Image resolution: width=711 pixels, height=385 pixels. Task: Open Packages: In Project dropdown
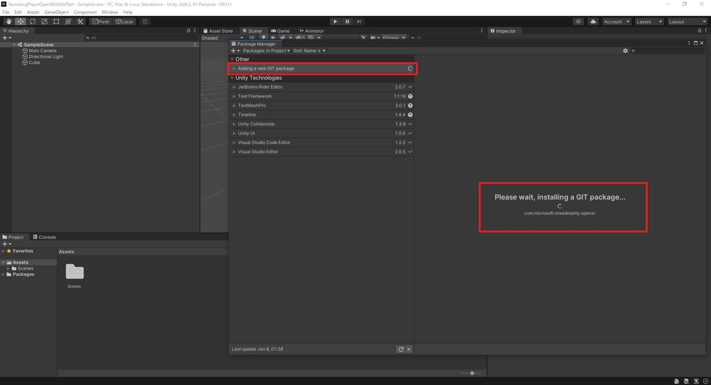point(267,51)
